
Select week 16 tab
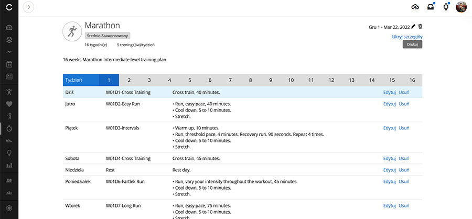point(412,80)
